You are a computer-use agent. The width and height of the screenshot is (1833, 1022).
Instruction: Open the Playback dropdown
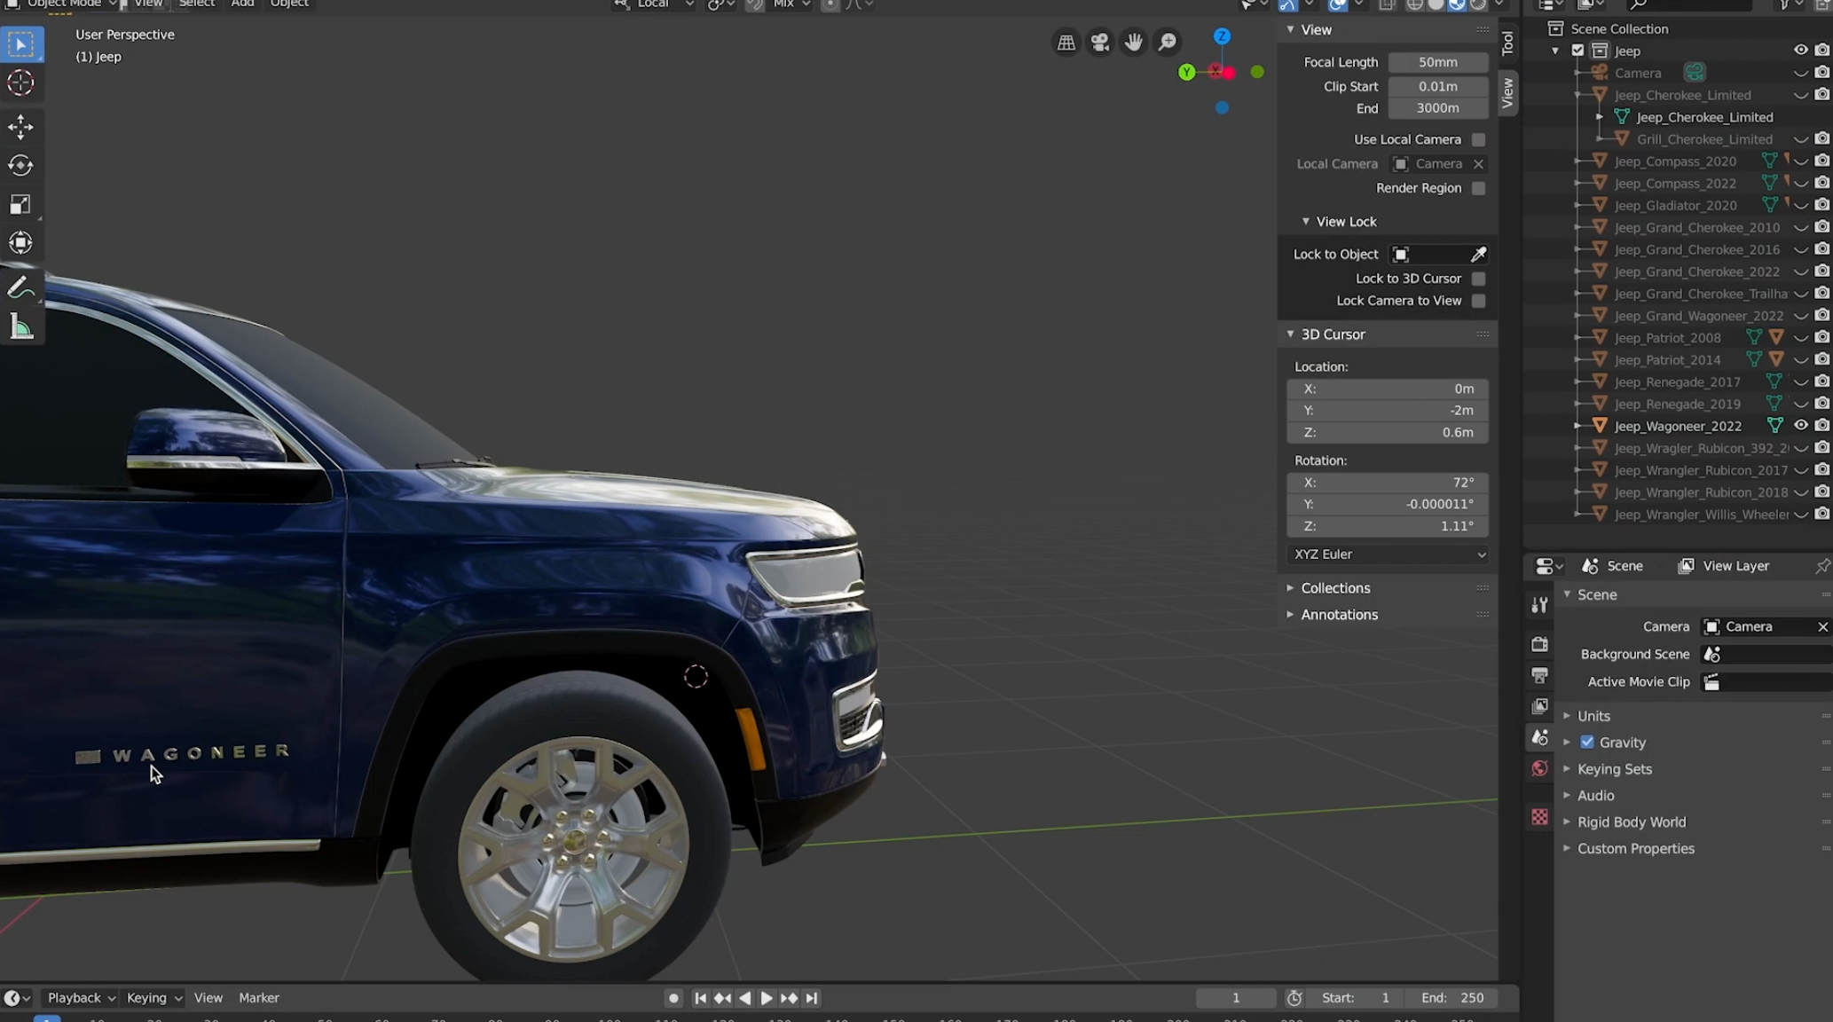click(x=81, y=998)
